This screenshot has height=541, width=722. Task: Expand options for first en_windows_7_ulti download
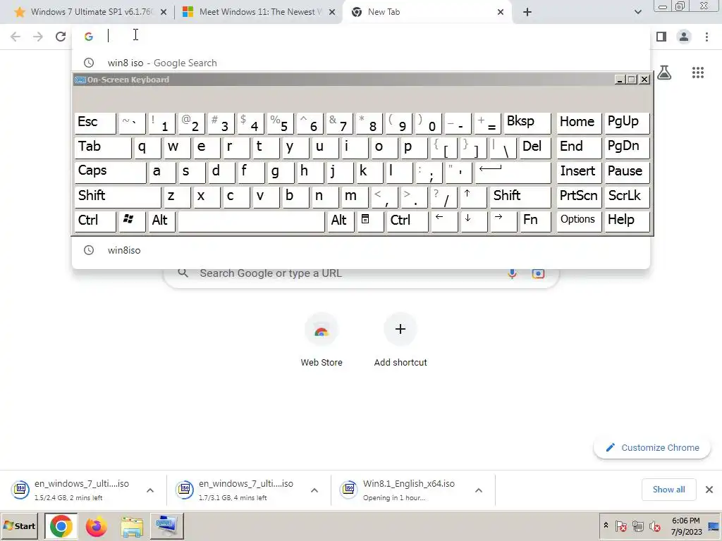pyautogui.click(x=150, y=490)
